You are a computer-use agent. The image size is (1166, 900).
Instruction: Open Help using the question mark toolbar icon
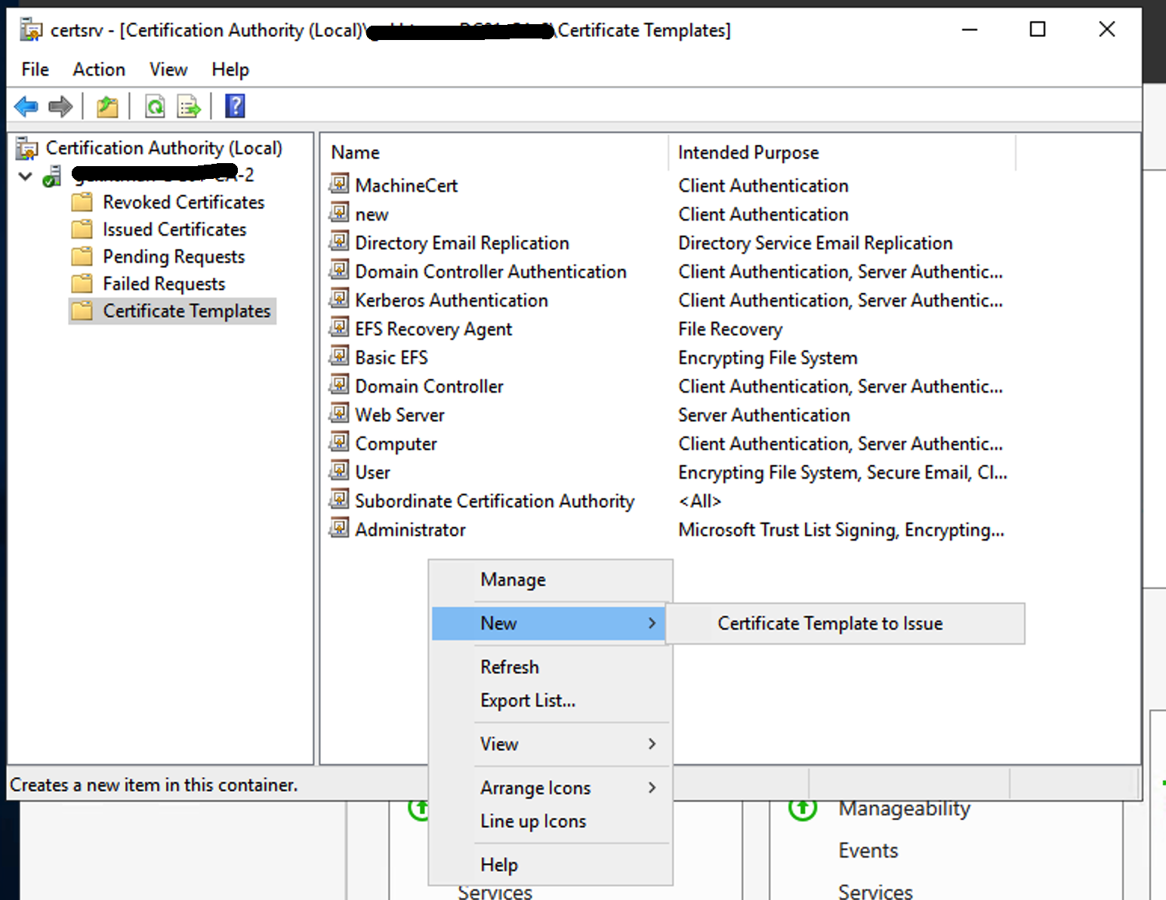(x=234, y=106)
